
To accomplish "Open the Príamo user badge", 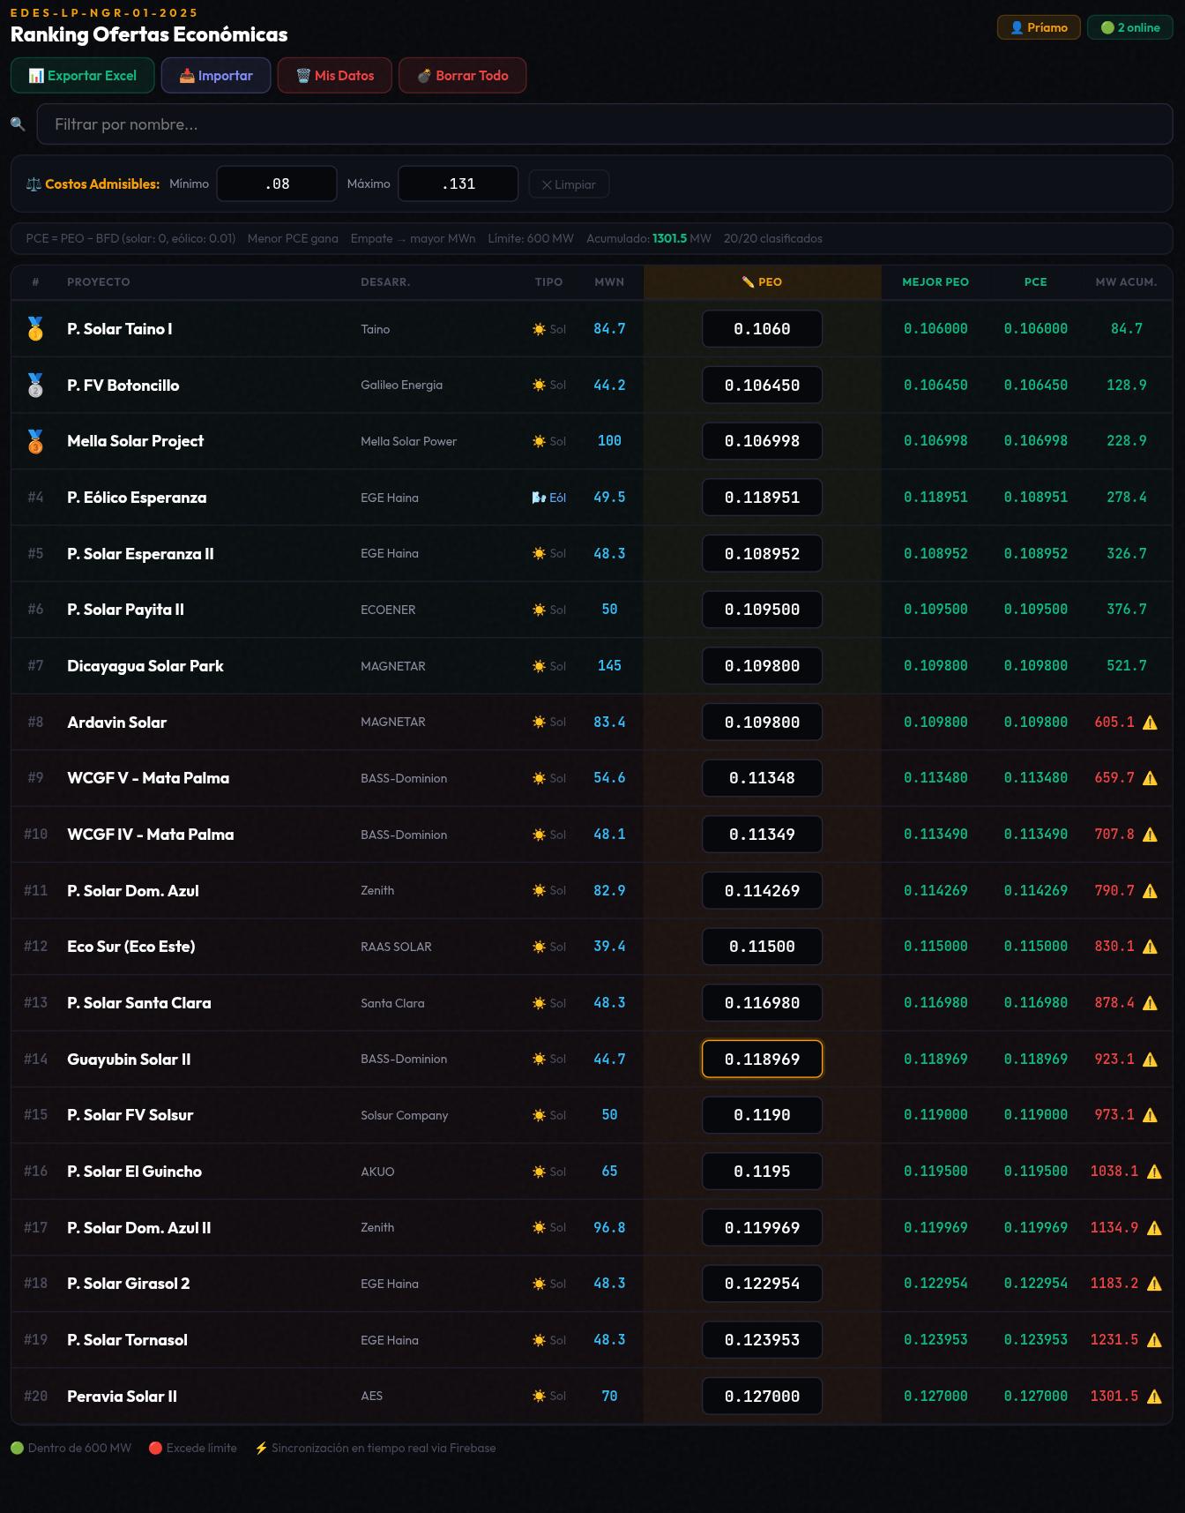I will pyautogui.click(x=1039, y=27).
